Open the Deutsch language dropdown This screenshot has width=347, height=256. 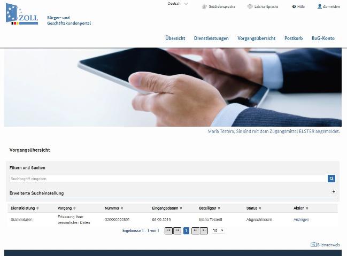click(178, 4)
